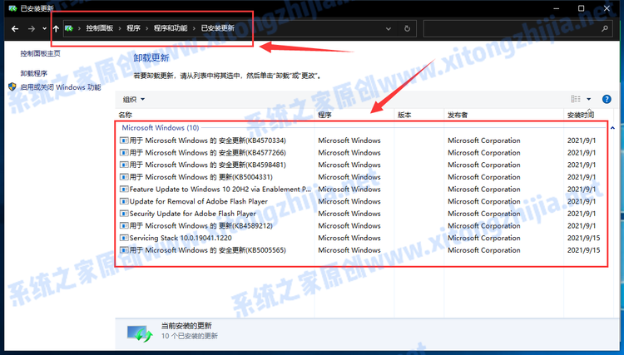Click the icon of KB4598481 row
The height and width of the screenshot is (355, 624).
tap(124, 165)
